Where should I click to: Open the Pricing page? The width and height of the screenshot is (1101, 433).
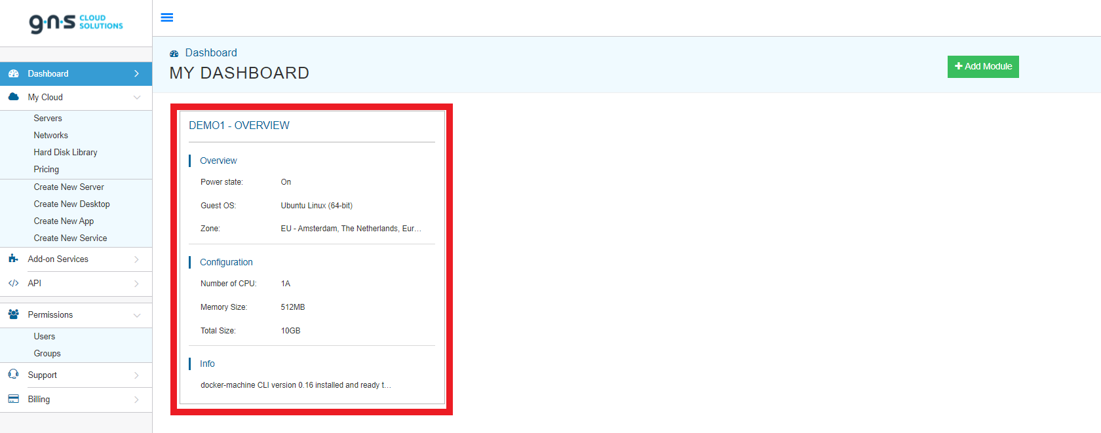point(46,169)
